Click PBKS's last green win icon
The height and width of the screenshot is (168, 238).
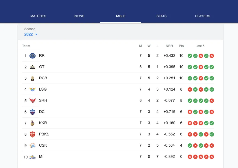212,134
